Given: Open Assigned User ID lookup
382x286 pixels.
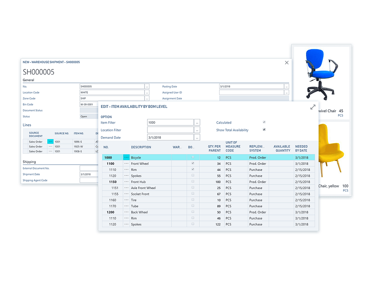Looking at the screenshot, I should (x=286, y=93).
